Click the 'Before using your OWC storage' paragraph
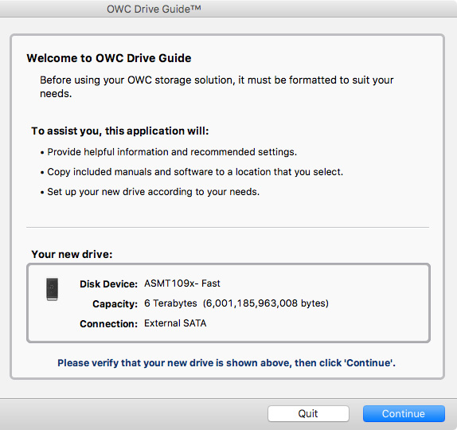 tap(217, 87)
